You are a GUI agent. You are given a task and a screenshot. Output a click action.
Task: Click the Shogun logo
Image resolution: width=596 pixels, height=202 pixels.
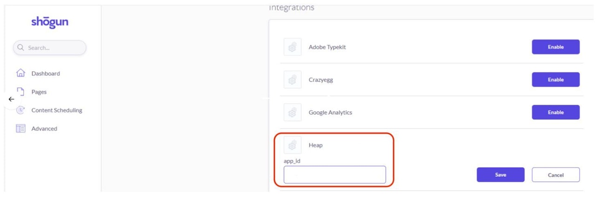50,22
